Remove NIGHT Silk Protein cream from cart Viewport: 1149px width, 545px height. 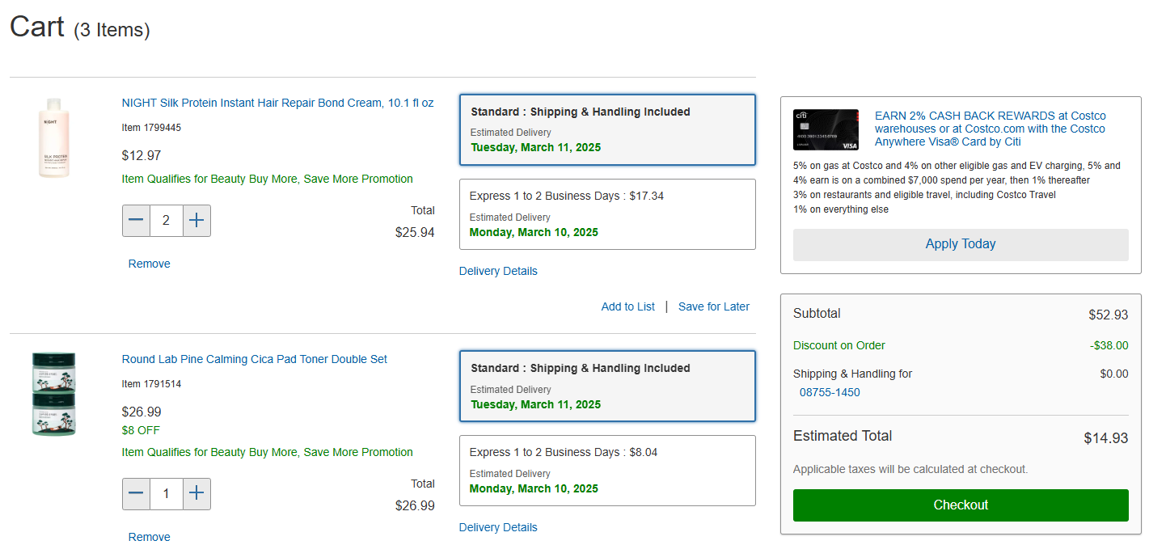pos(150,264)
